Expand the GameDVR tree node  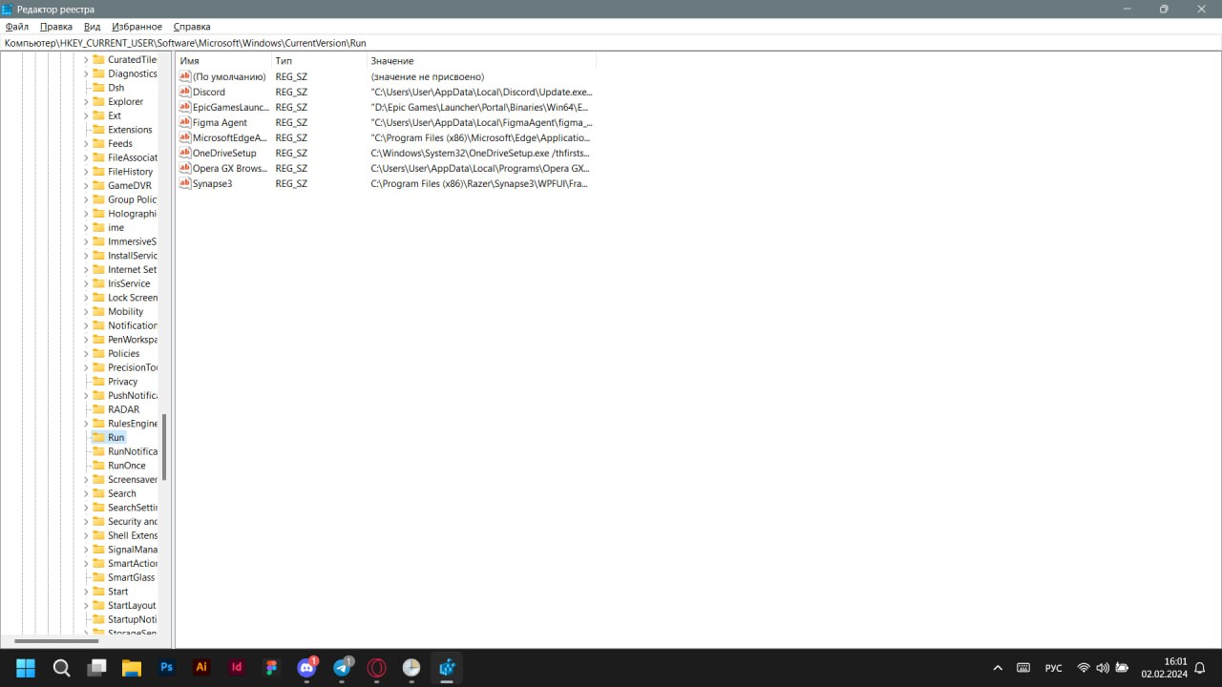[x=86, y=185]
